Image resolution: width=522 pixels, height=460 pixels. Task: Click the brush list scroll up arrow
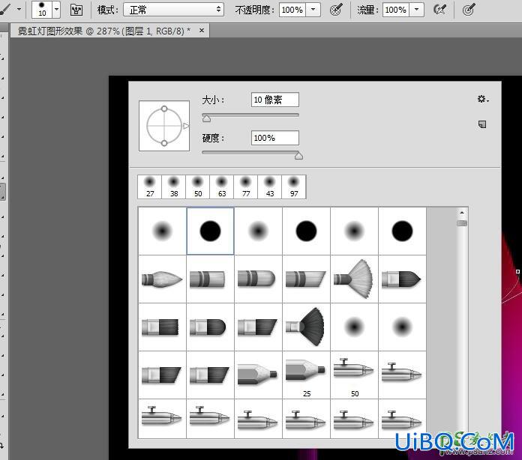pos(462,213)
